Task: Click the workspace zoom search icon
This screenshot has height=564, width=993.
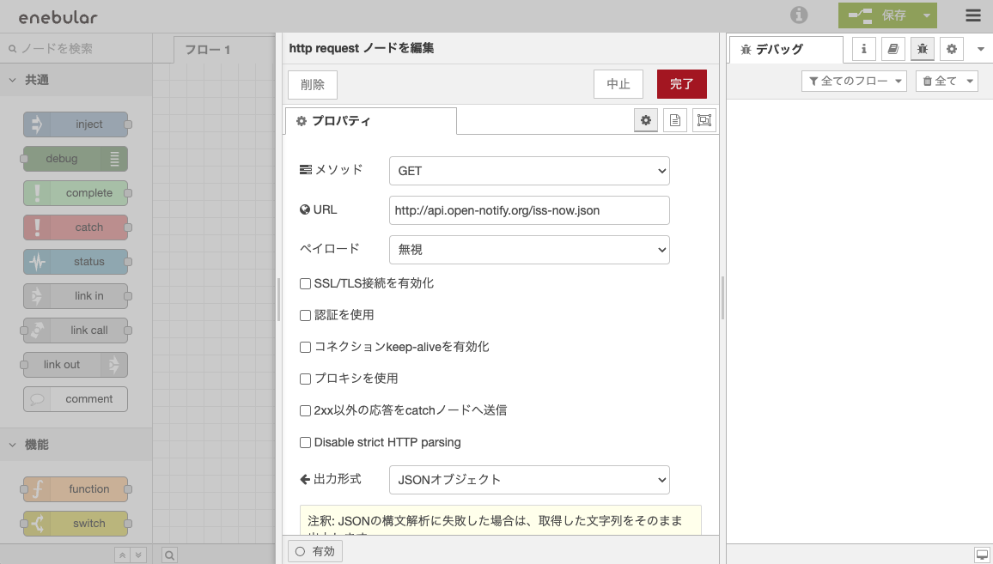Action: click(x=168, y=555)
